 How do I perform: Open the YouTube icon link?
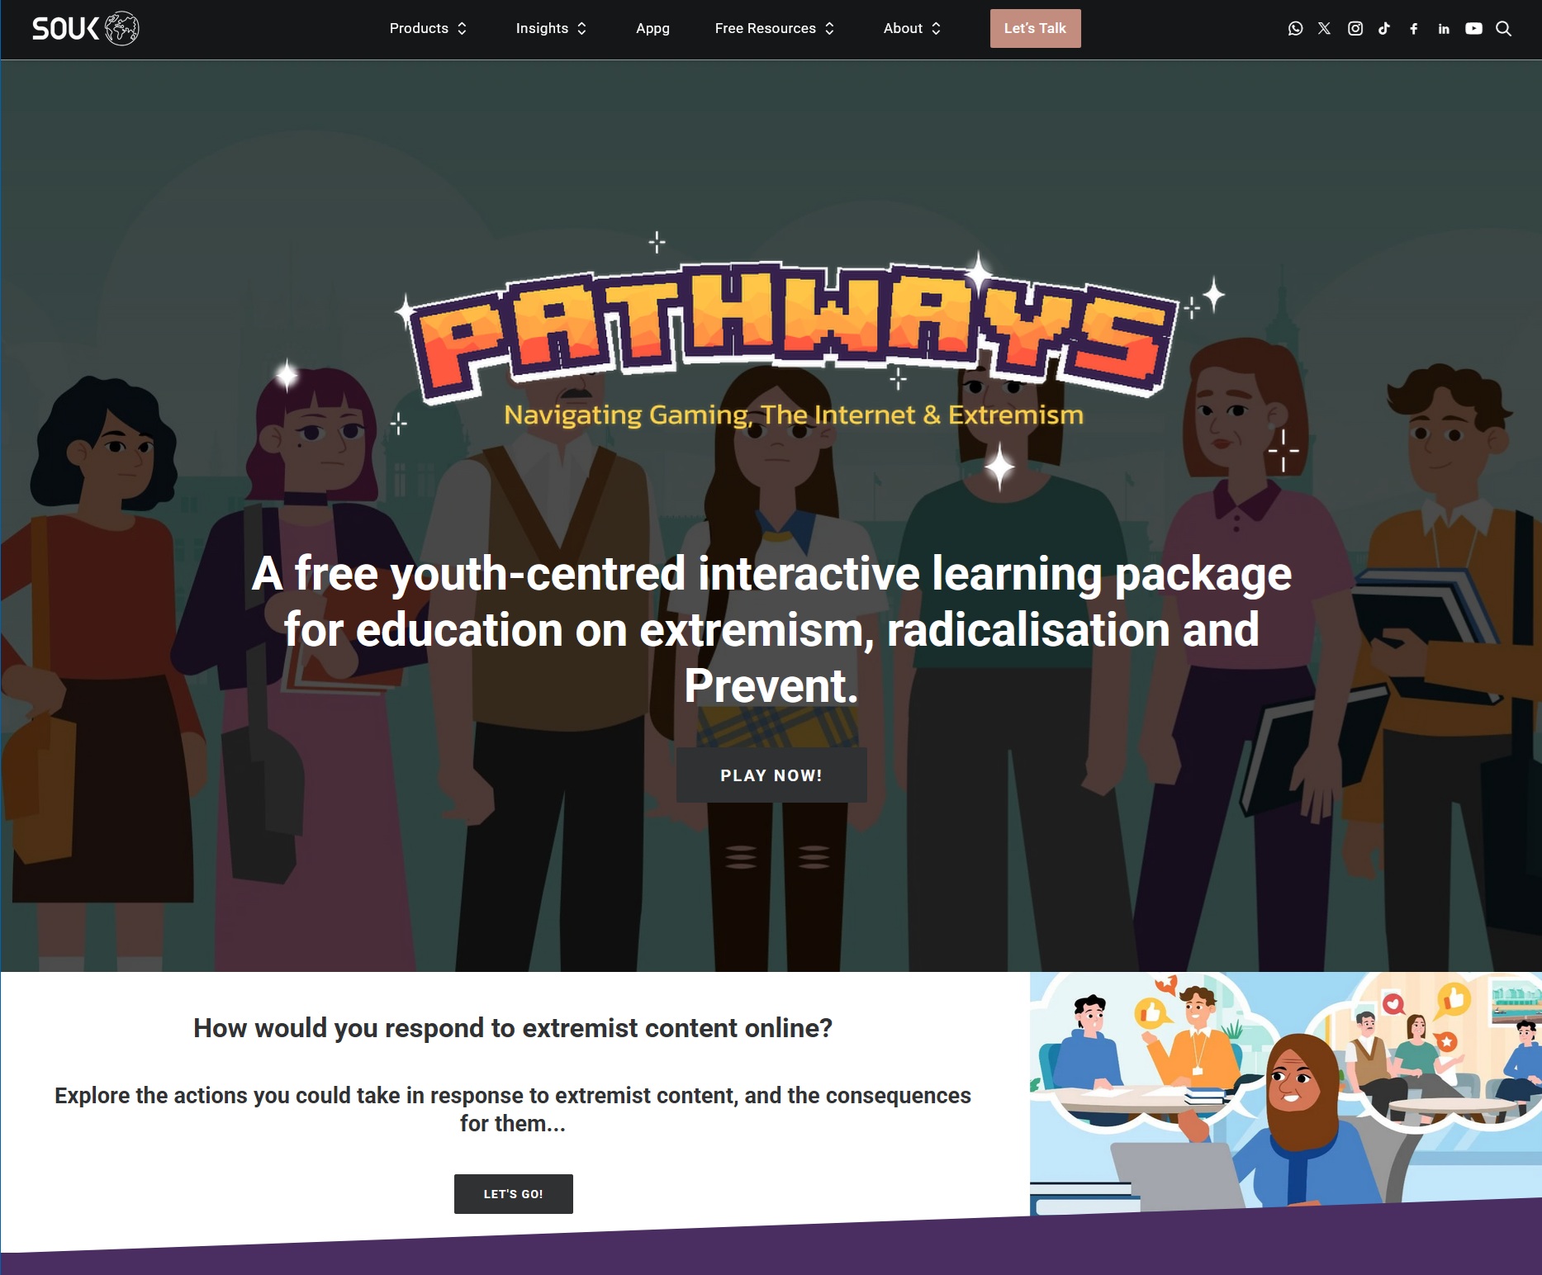[x=1473, y=29]
